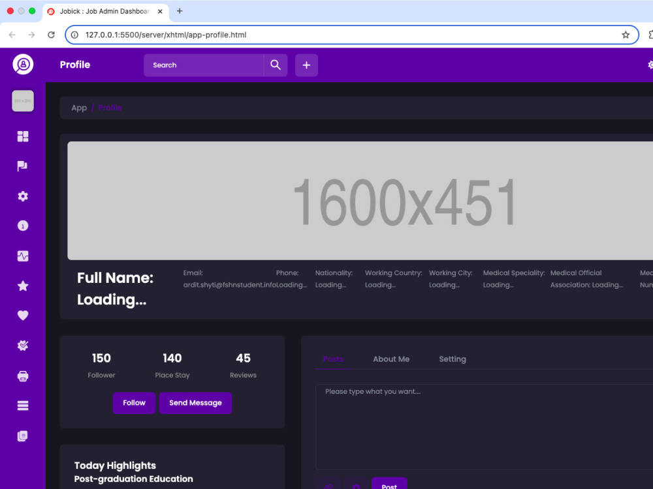This screenshot has height=489, width=653.
Task: Click the search magnifier button
Action: [x=276, y=65]
